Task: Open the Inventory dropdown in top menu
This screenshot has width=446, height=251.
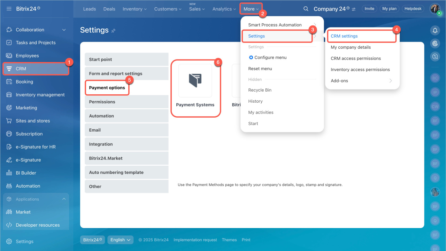Action: tap(134, 9)
